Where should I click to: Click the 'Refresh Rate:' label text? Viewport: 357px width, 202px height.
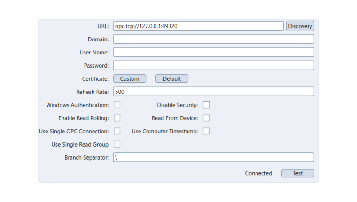pyautogui.click(x=93, y=92)
